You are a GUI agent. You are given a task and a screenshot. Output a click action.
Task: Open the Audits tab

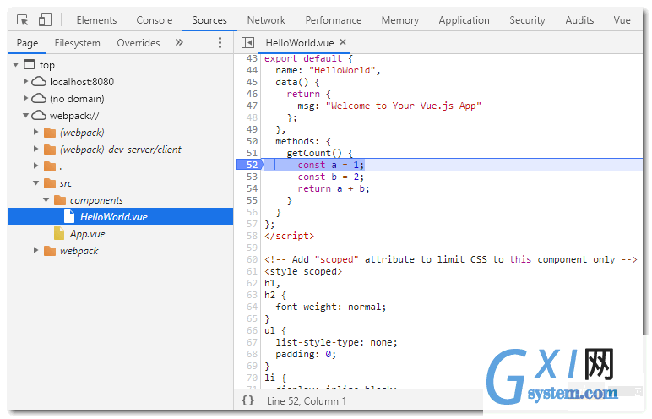pos(579,20)
